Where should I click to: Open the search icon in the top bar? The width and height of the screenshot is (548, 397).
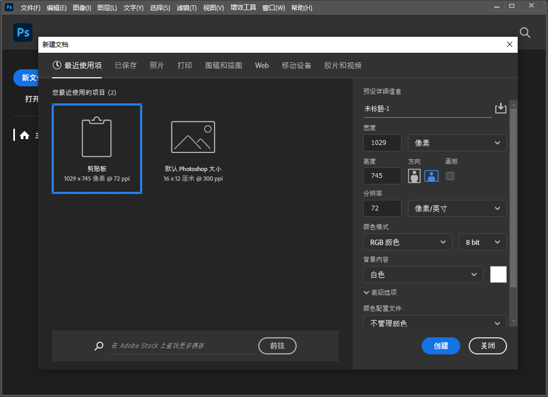click(x=525, y=33)
